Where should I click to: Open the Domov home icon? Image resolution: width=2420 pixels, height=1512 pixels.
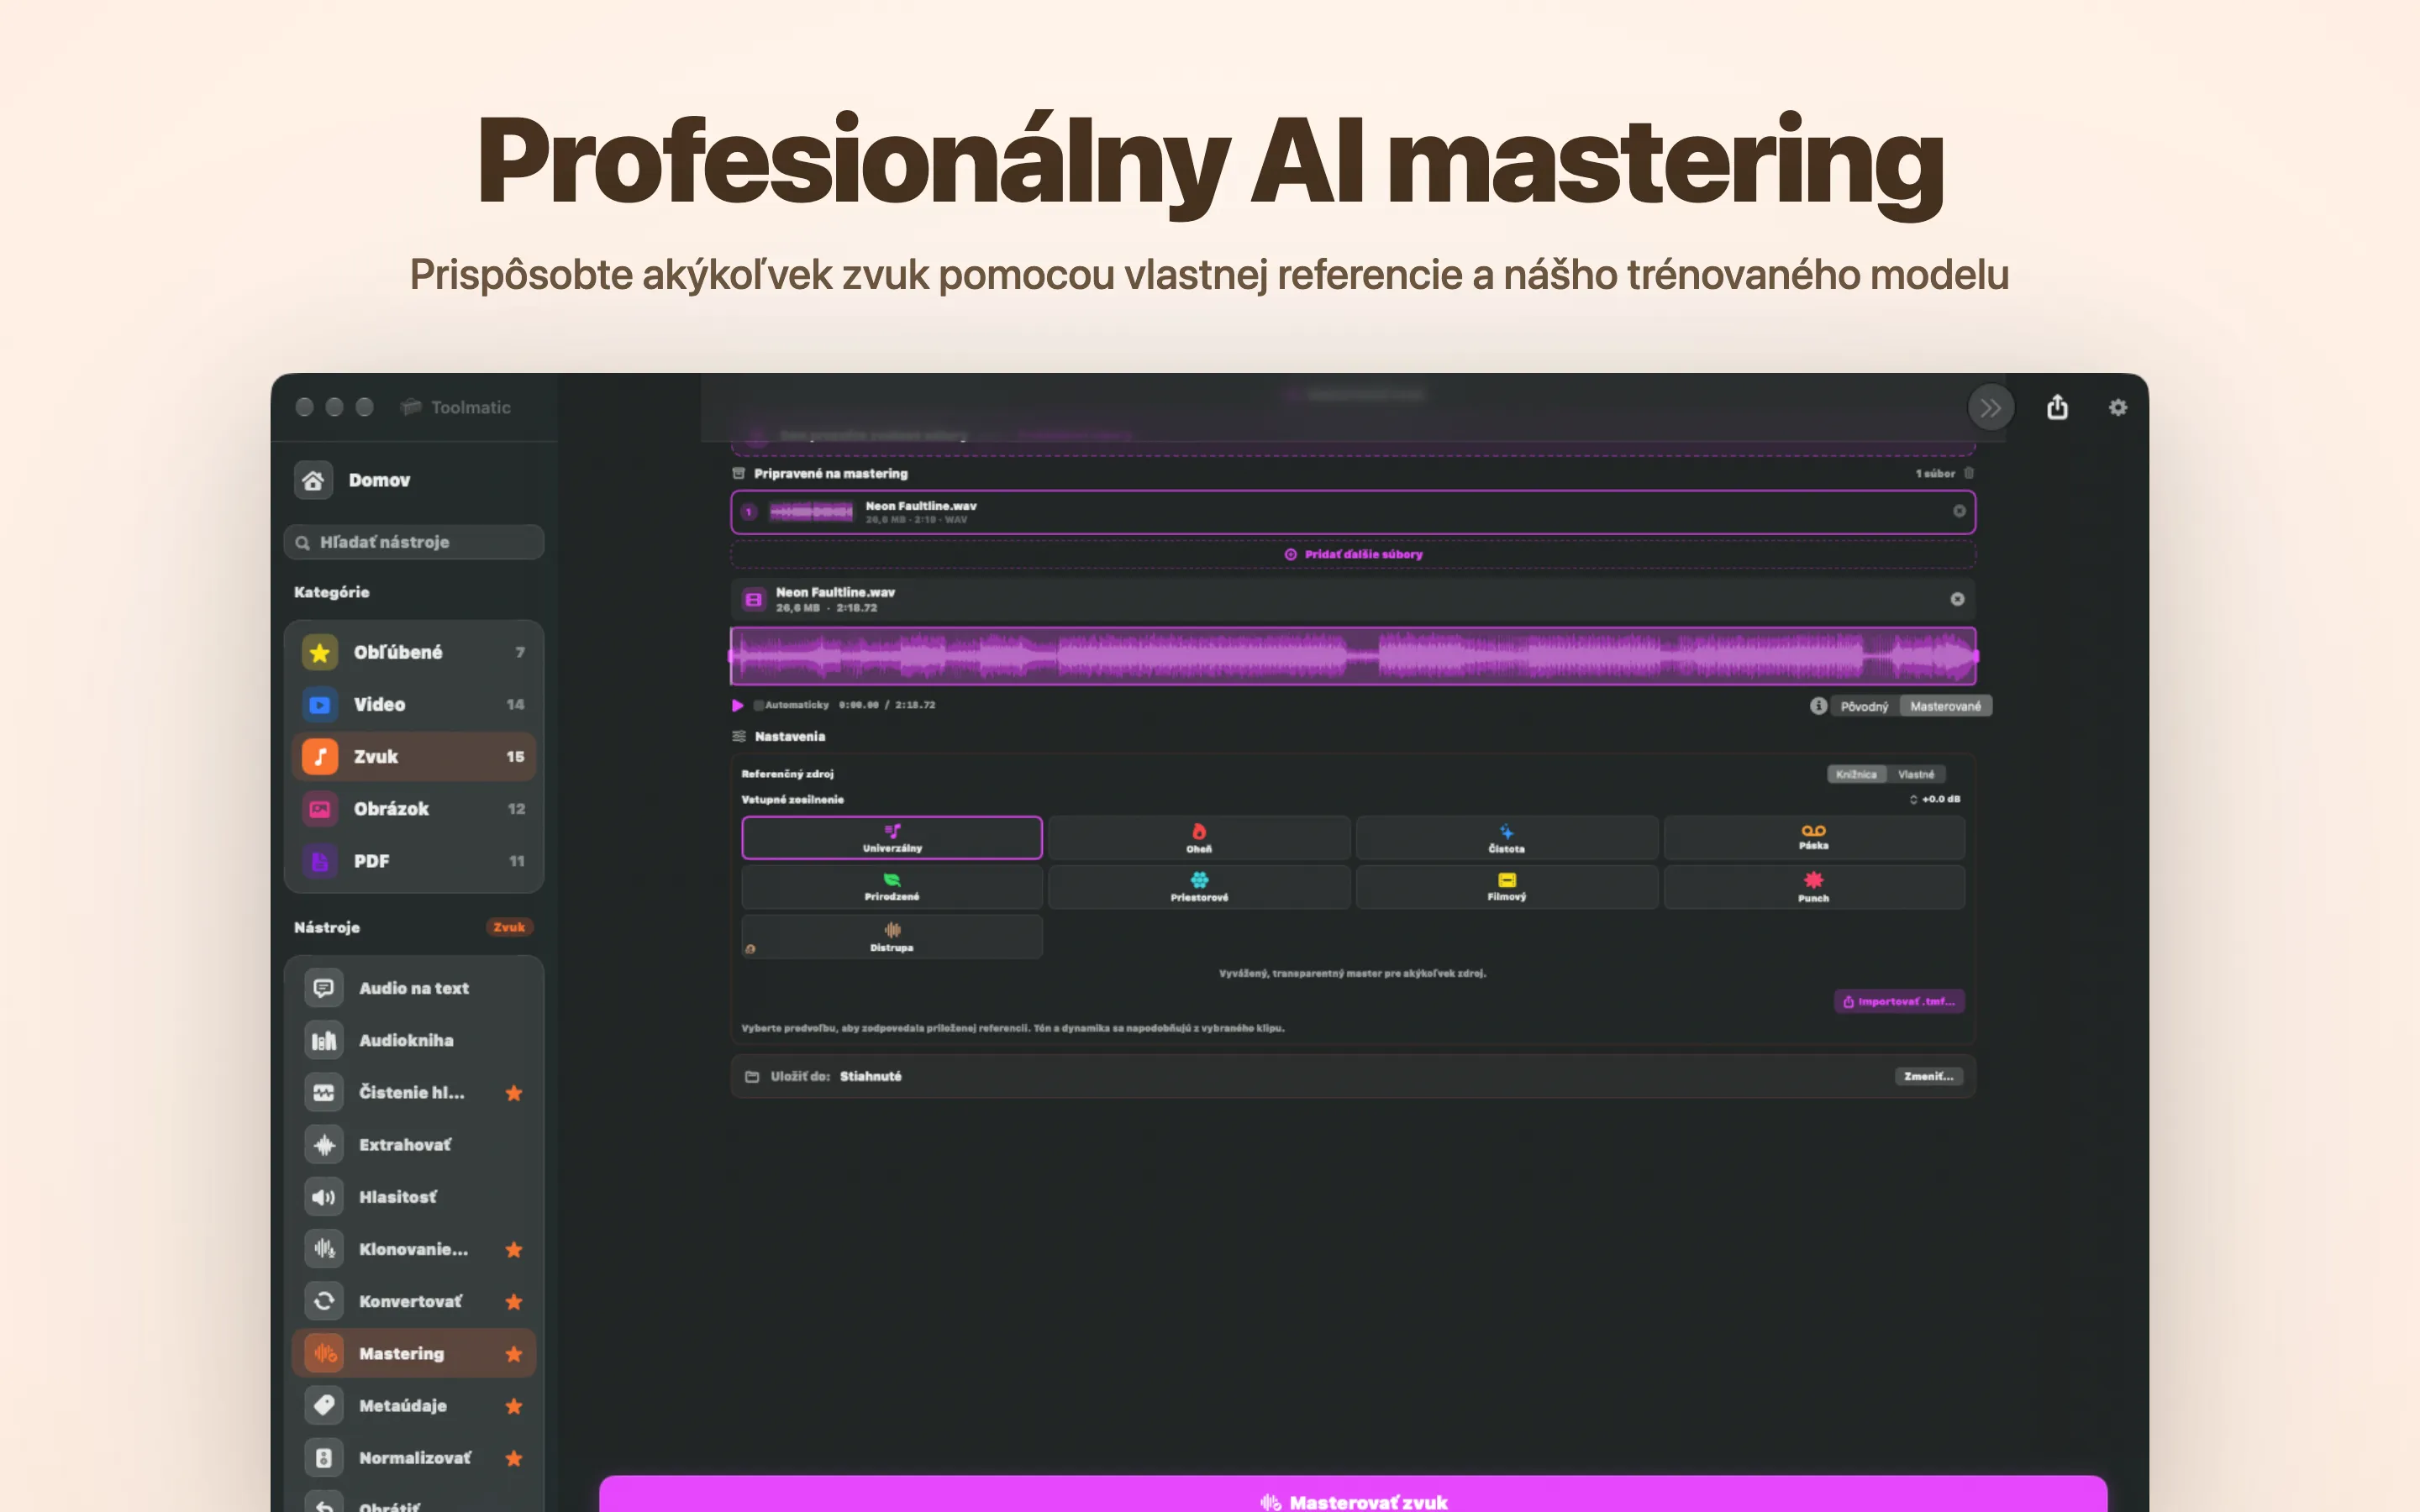coord(313,480)
